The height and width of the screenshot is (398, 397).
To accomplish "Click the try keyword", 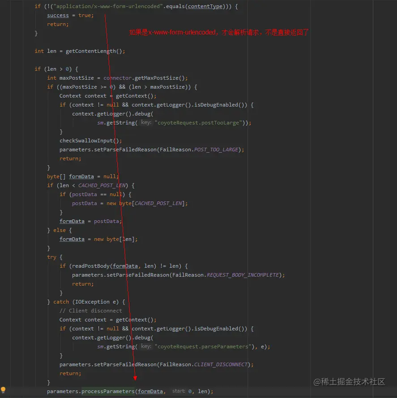I will pos(51,257).
